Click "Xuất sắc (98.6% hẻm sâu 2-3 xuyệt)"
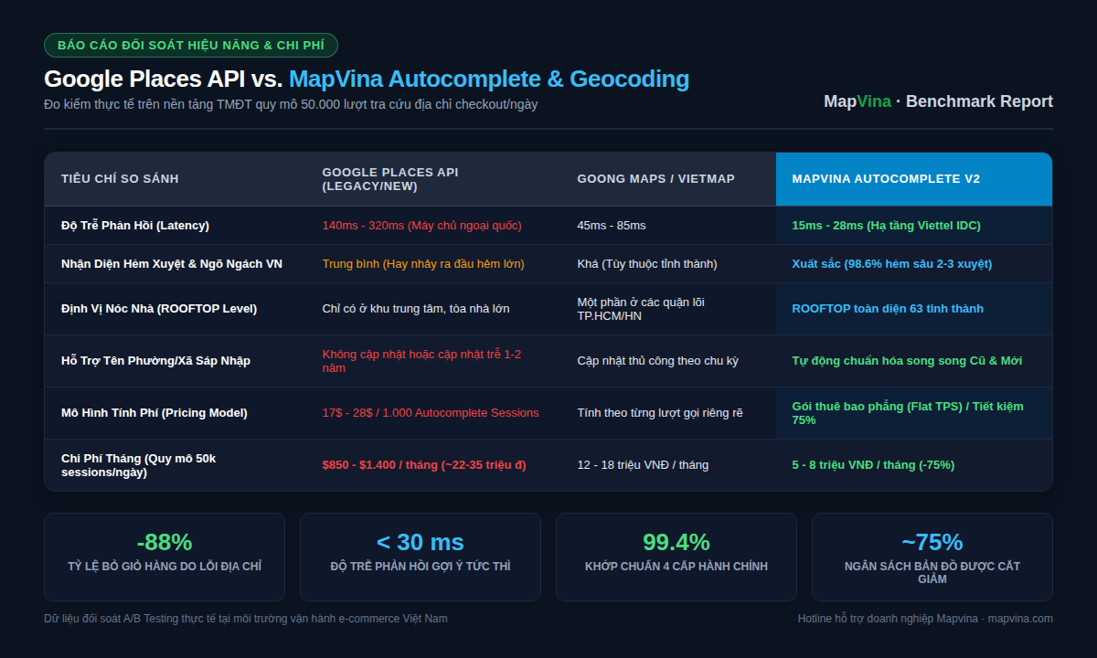 tap(891, 264)
